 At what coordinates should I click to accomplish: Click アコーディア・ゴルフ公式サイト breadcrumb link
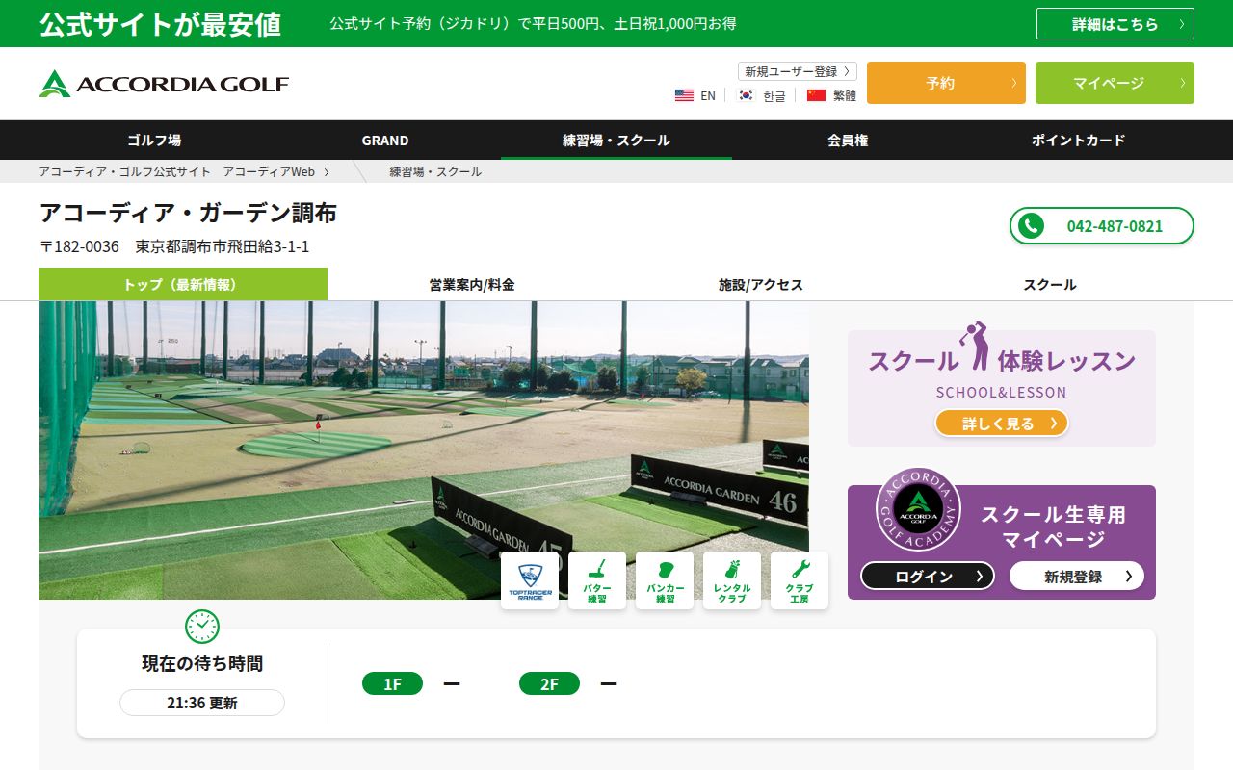tap(177, 171)
